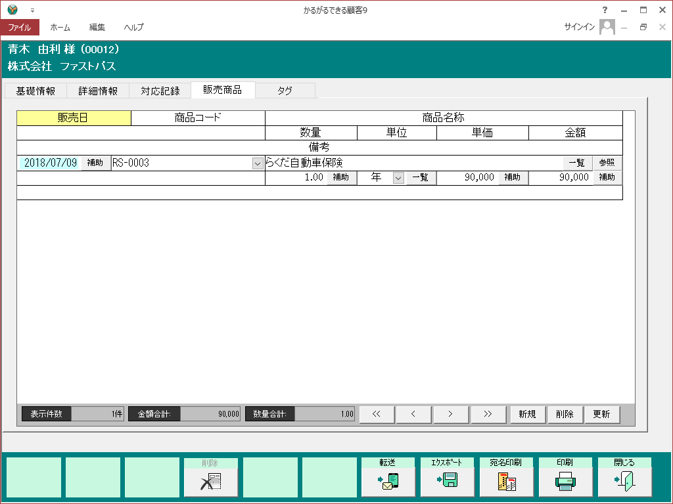Click the 新規 button
Viewport: 673px width, 504px height.
(x=527, y=414)
